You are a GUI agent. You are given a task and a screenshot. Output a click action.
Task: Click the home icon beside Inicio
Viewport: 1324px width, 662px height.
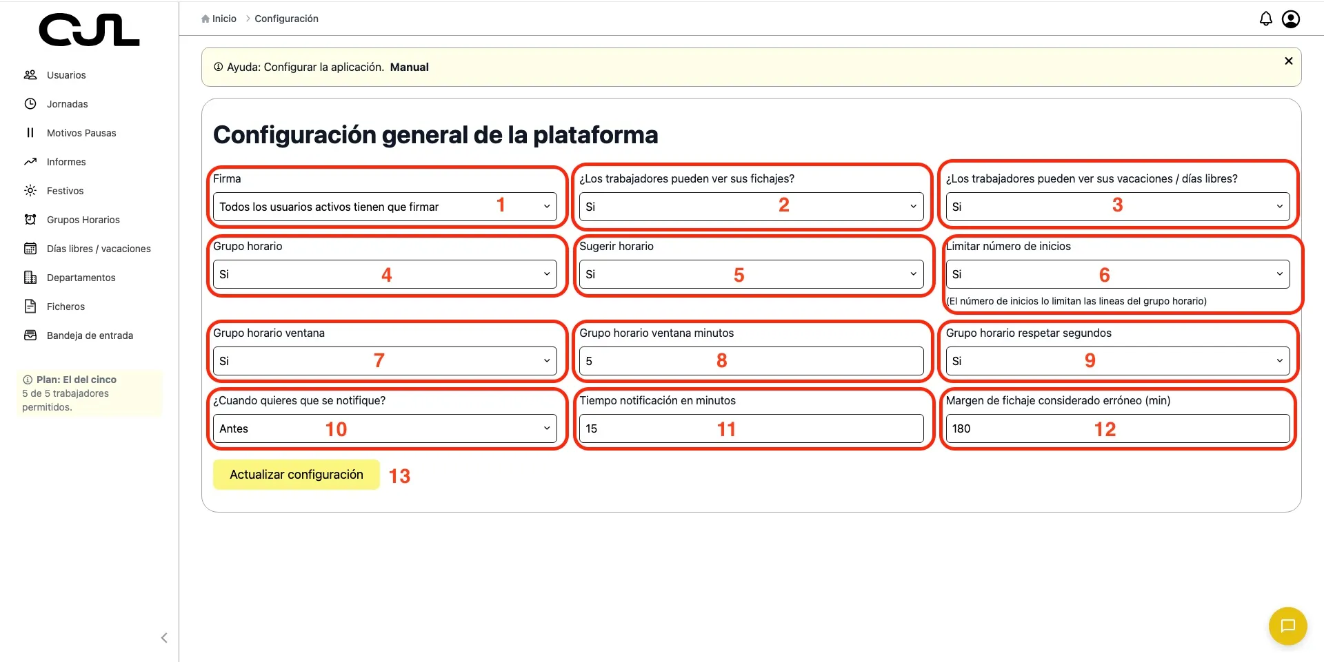tap(205, 19)
